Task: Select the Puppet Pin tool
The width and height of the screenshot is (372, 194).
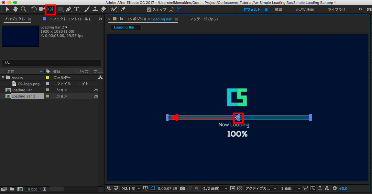Action: [123, 9]
